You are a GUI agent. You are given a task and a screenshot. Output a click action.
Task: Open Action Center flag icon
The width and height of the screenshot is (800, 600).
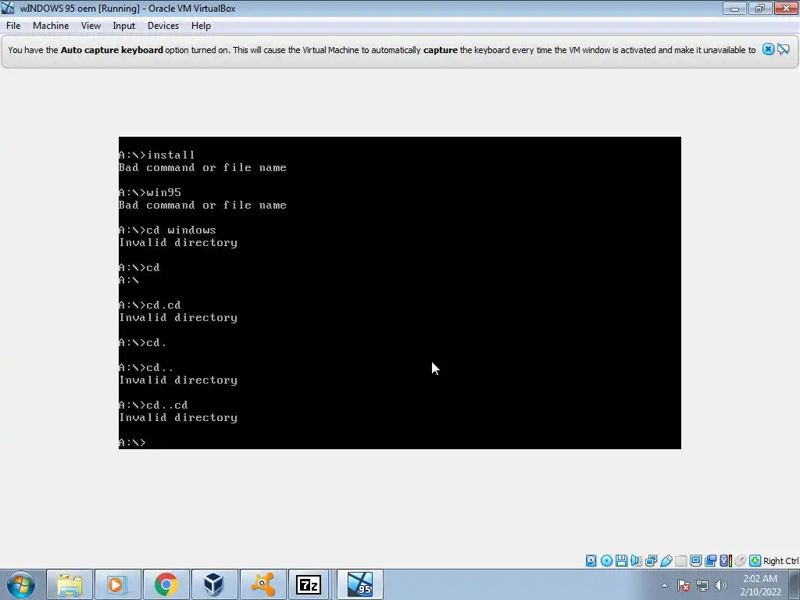pyautogui.click(x=684, y=585)
